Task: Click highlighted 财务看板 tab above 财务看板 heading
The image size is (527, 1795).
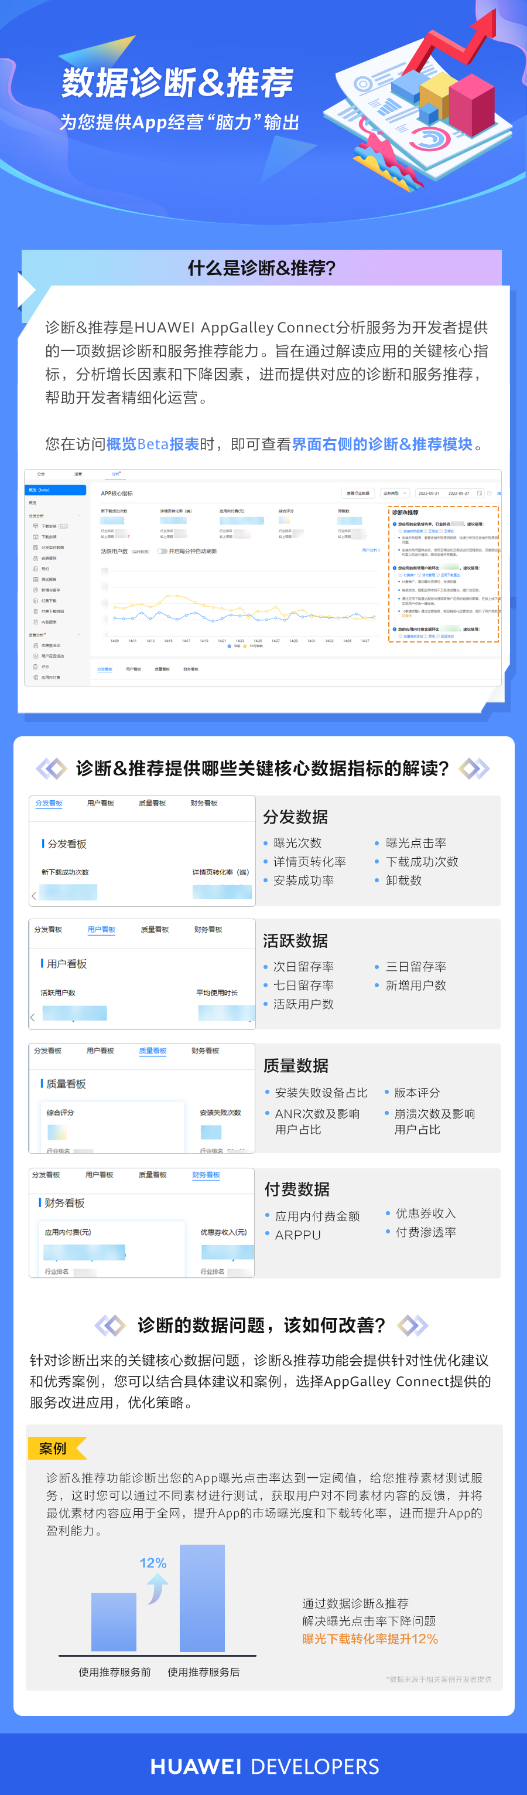Action: tap(206, 1175)
